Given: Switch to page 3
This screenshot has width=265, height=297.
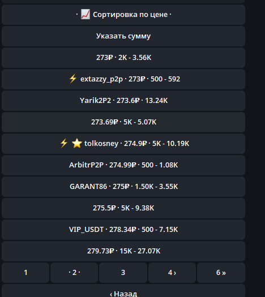Looking at the screenshot, I should pos(123,273).
